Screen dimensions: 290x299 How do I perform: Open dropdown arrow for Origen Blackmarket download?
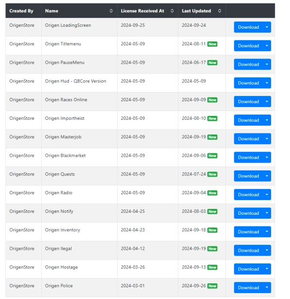[x=267, y=157]
